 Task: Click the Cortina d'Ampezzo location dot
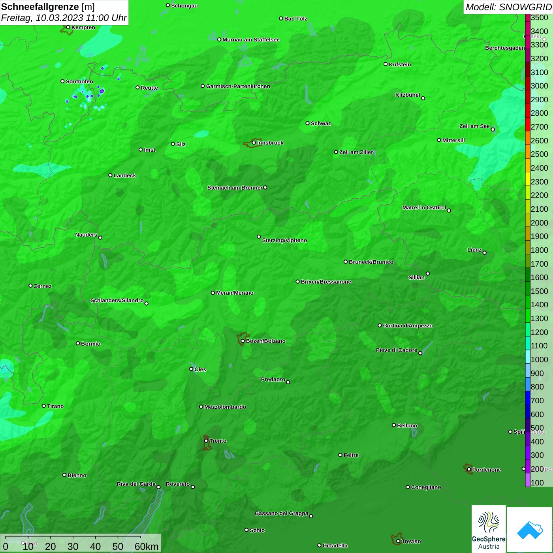tap(380, 325)
